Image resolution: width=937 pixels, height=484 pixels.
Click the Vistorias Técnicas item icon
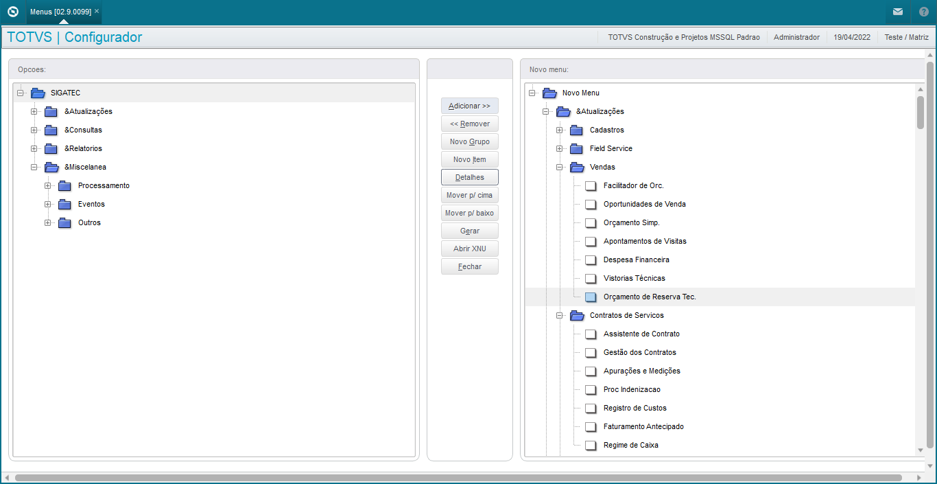click(x=591, y=278)
